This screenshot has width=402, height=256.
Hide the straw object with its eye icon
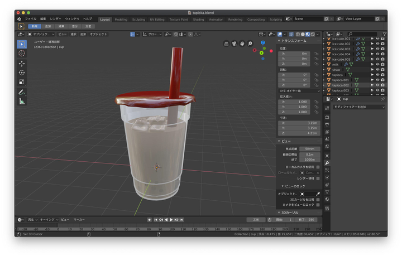coord(377,70)
